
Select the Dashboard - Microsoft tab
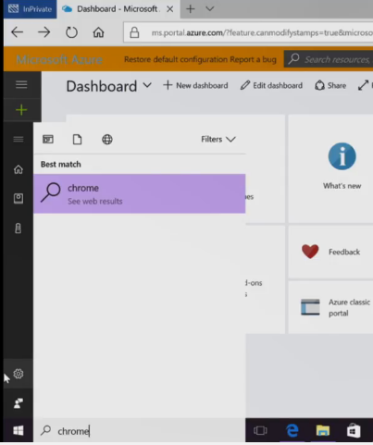point(118,9)
